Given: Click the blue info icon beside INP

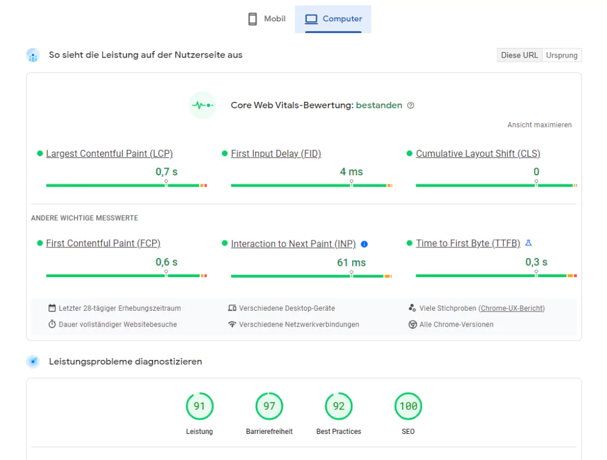Looking at the screenshot, I should click(x=364, y=244).
